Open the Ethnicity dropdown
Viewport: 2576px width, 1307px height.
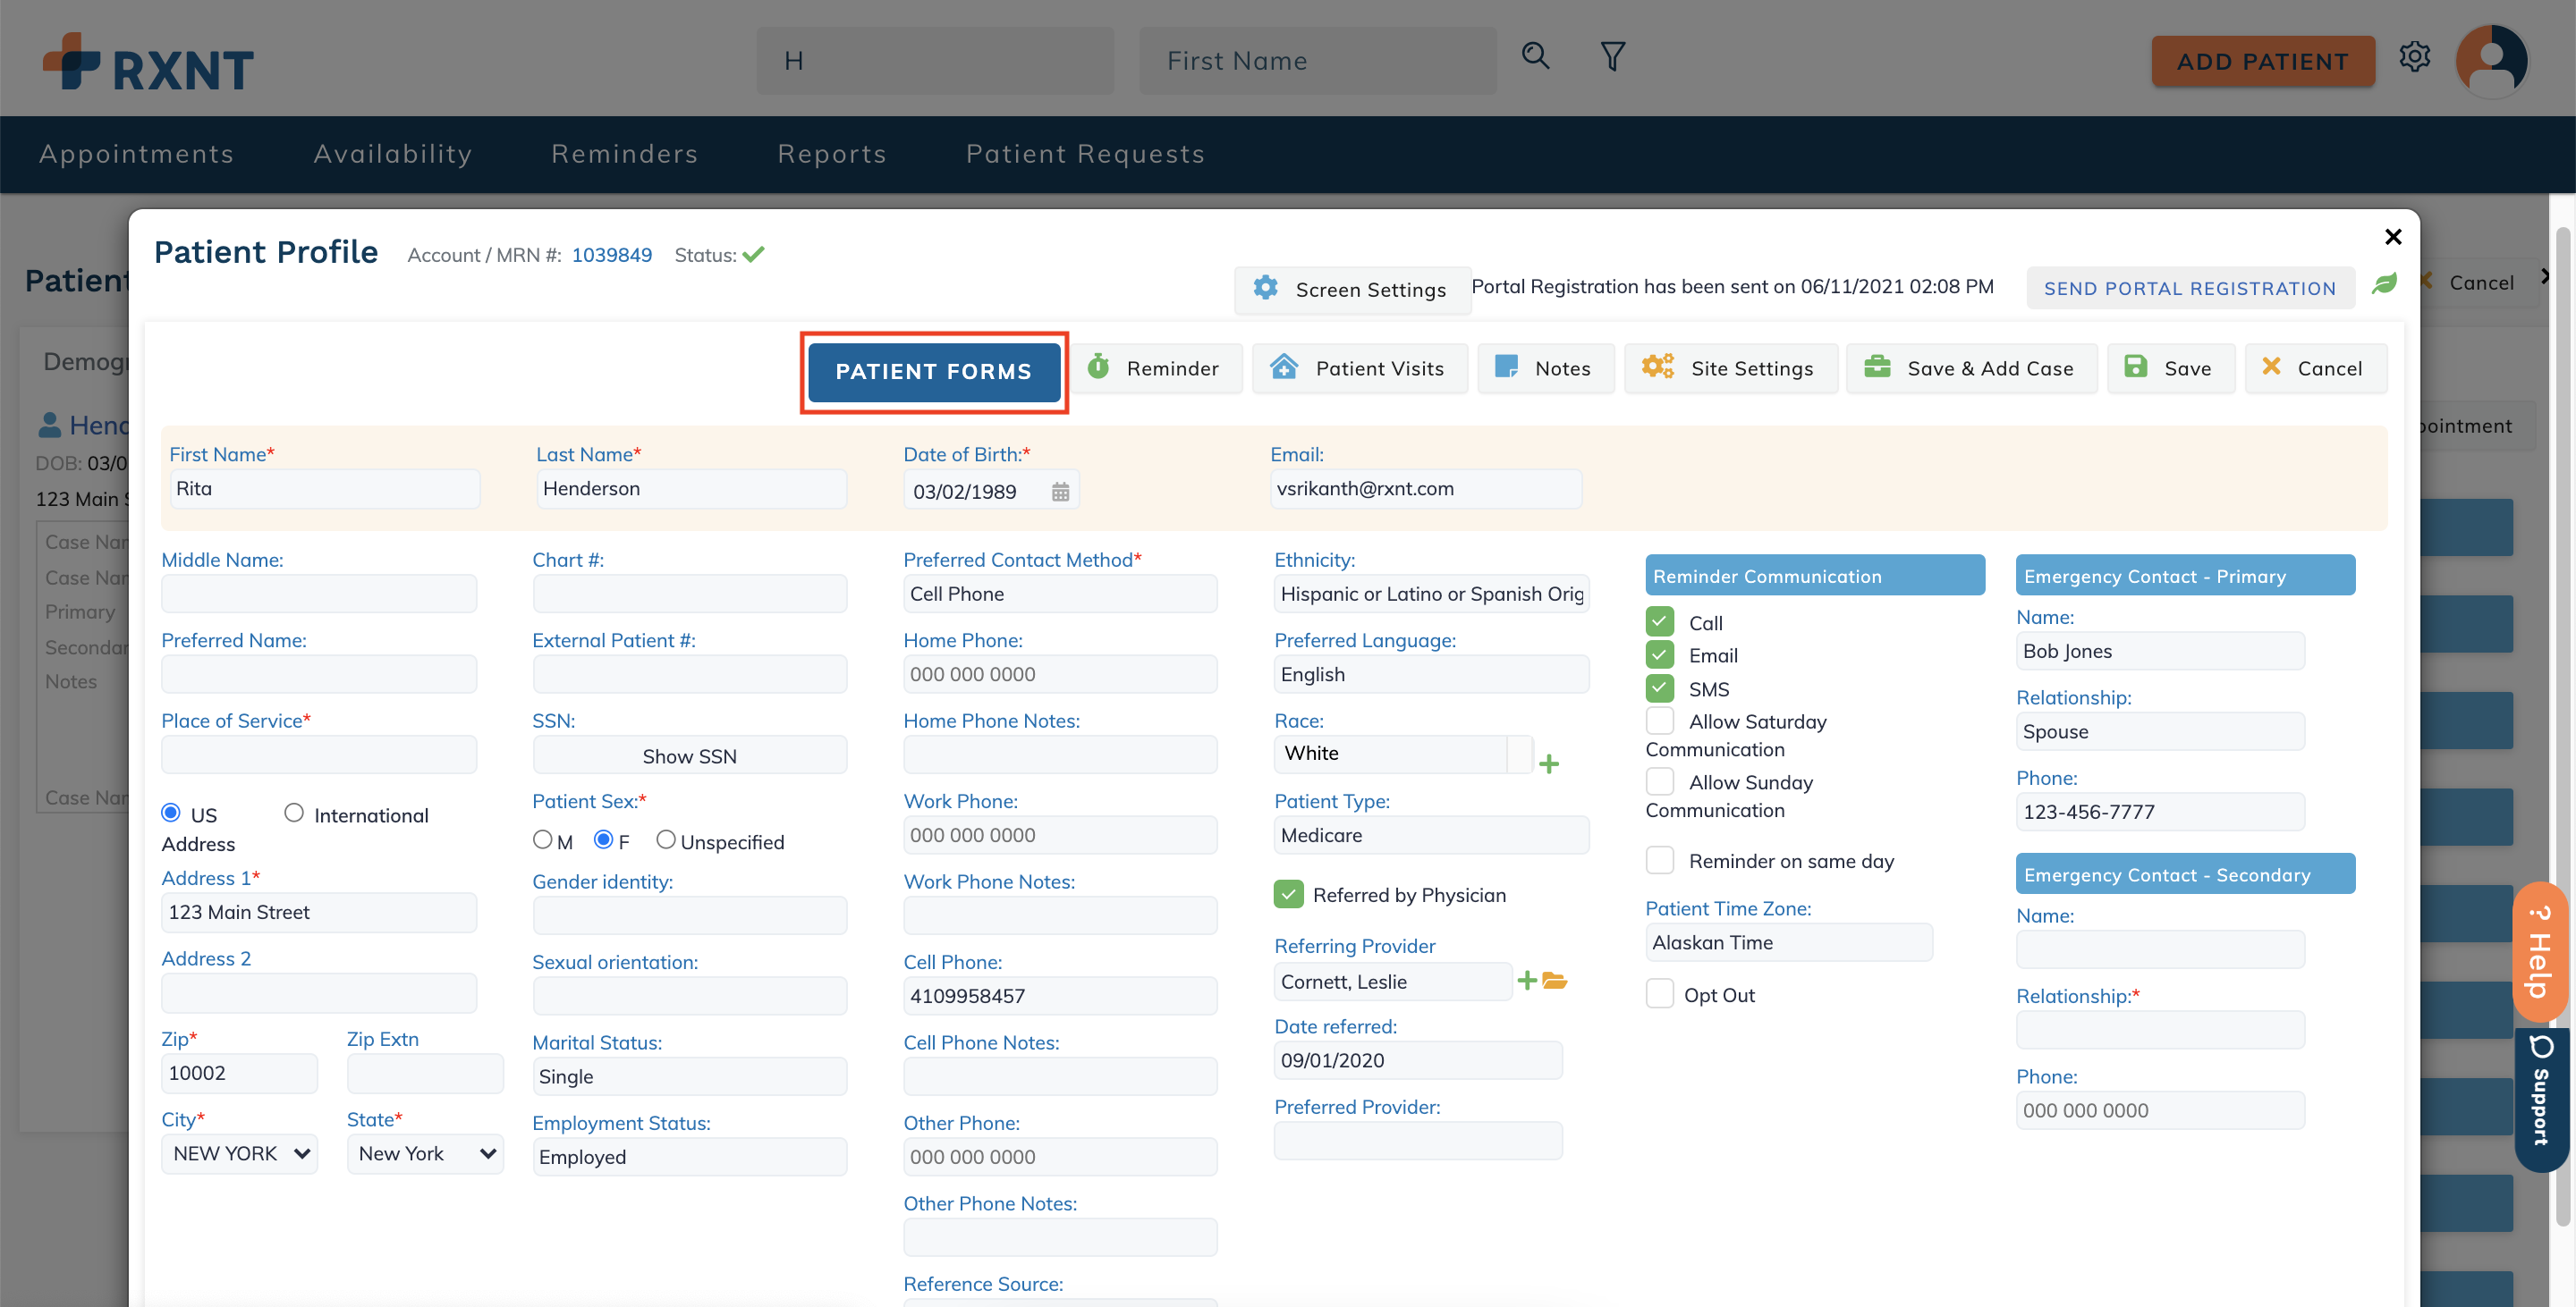(1431, 594)
